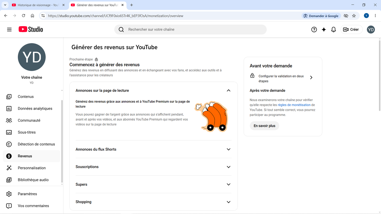
Task: Click the browser address bar URL
Action: (115, 16)
